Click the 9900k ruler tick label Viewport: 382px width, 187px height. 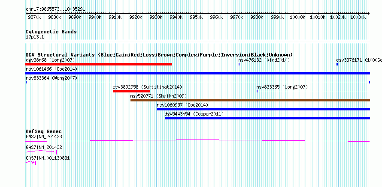coord(95,18)
